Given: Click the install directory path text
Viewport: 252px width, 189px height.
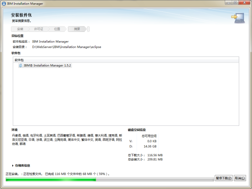Looking at the screenshot, I should click(x=67, y=47).
